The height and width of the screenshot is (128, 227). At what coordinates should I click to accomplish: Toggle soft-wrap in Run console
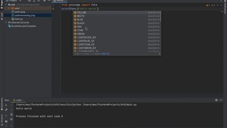coord(11,114)
